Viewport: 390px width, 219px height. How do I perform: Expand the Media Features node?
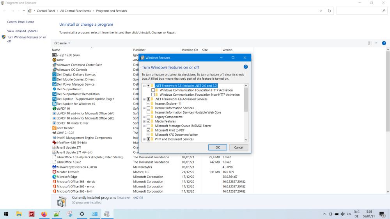144,121
